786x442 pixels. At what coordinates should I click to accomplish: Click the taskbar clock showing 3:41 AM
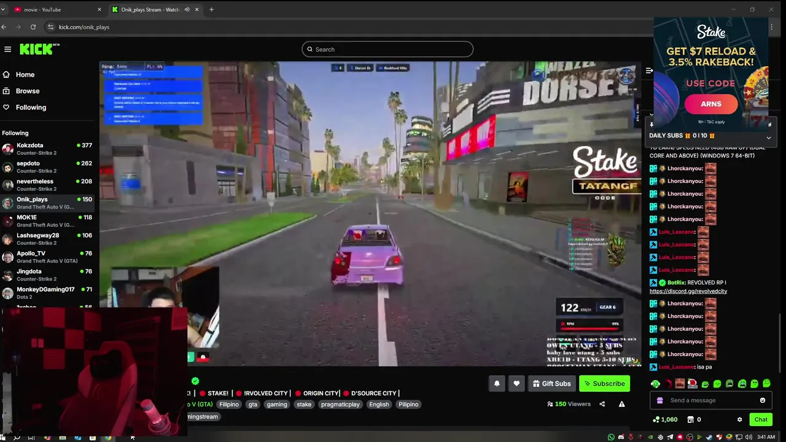[766, 437]
